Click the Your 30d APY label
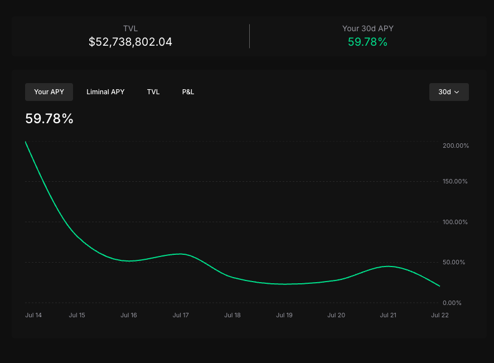The image size is (494, 363). [367, 28]
